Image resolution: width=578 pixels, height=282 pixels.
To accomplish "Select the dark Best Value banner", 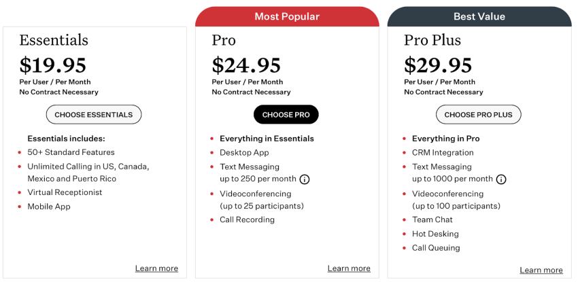I will (x=479, y=16).
